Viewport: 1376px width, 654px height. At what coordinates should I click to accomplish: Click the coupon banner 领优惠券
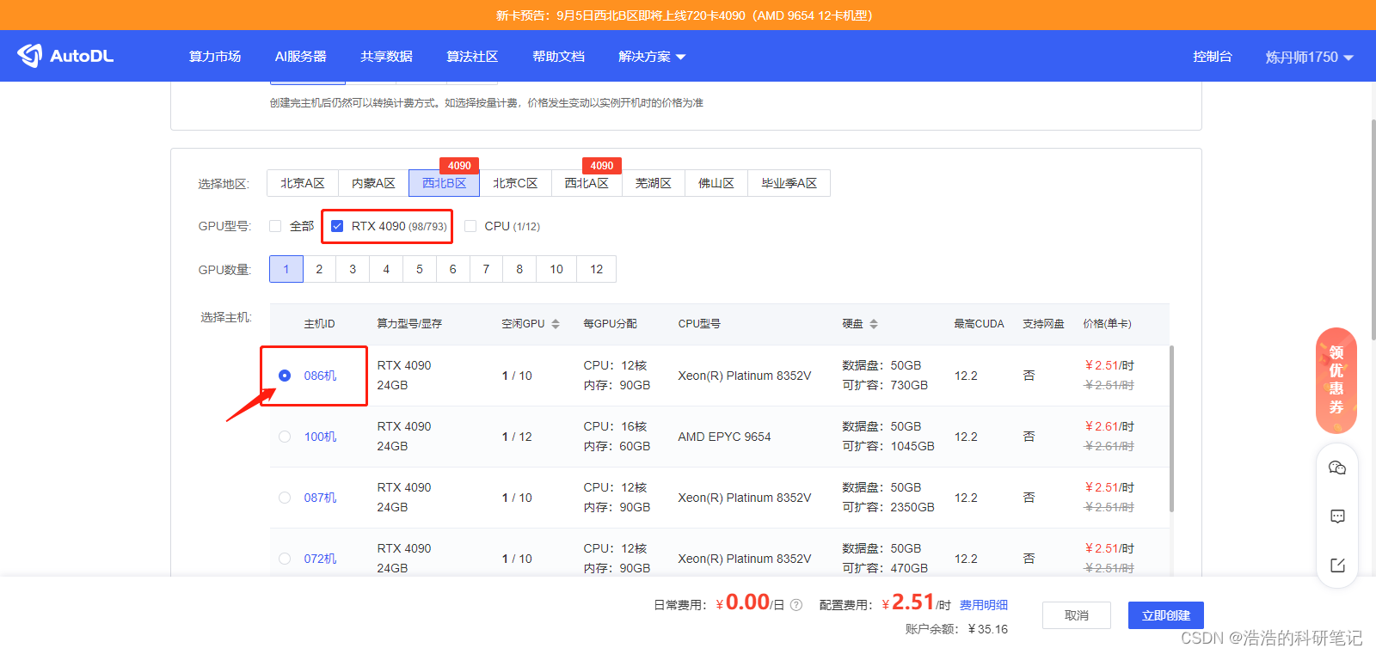pyautogui.click(x=1336, y=381)
